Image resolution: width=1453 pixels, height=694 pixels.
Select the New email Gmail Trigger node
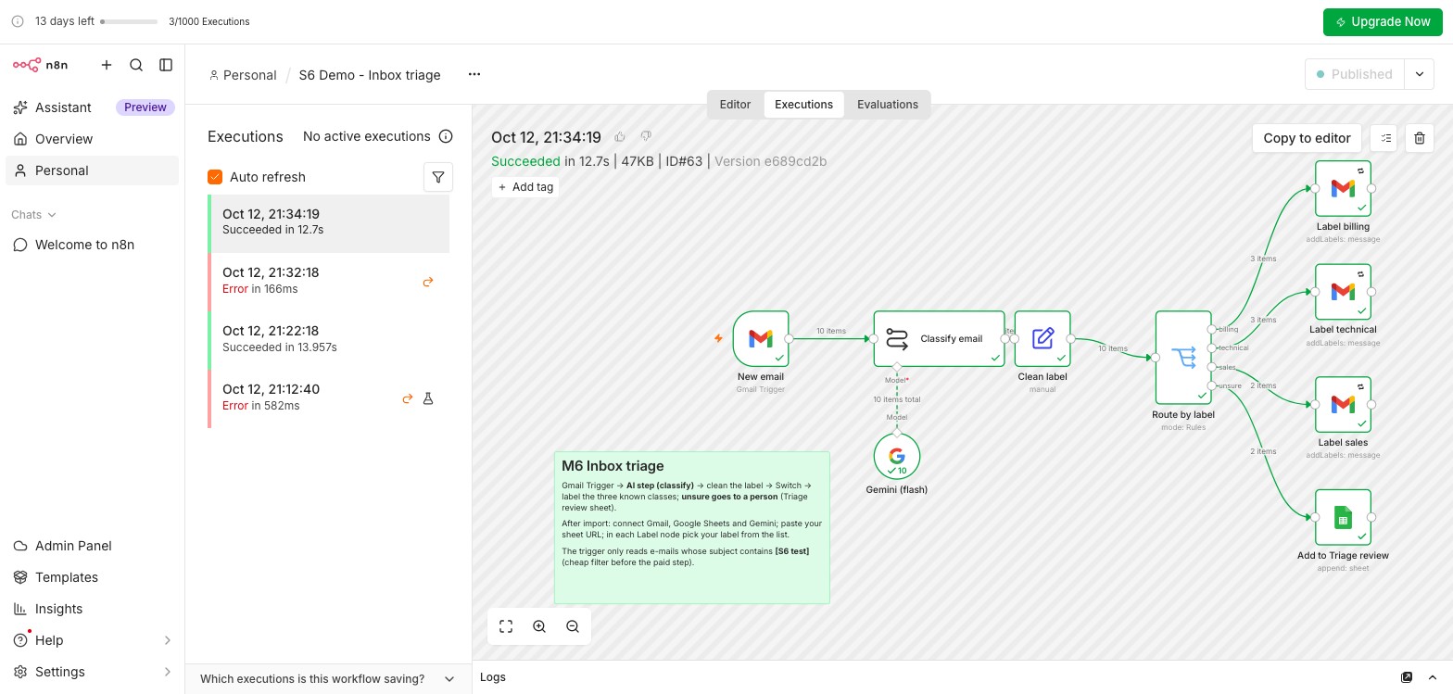click(x=761, y=338)
